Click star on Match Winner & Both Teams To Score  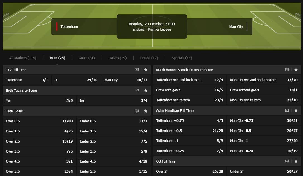pyautogui.click(x=296, y=70)
